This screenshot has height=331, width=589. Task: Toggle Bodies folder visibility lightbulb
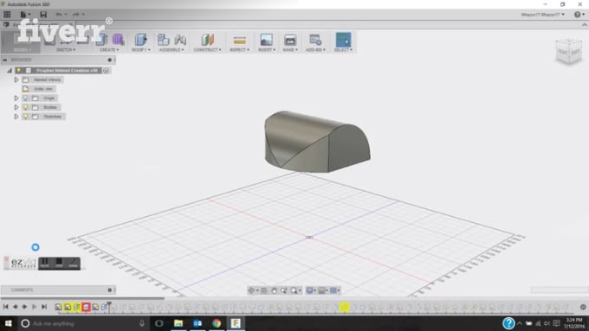(25, 107)
